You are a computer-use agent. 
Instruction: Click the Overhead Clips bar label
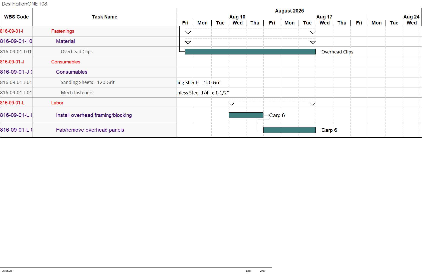pos(337,52)
